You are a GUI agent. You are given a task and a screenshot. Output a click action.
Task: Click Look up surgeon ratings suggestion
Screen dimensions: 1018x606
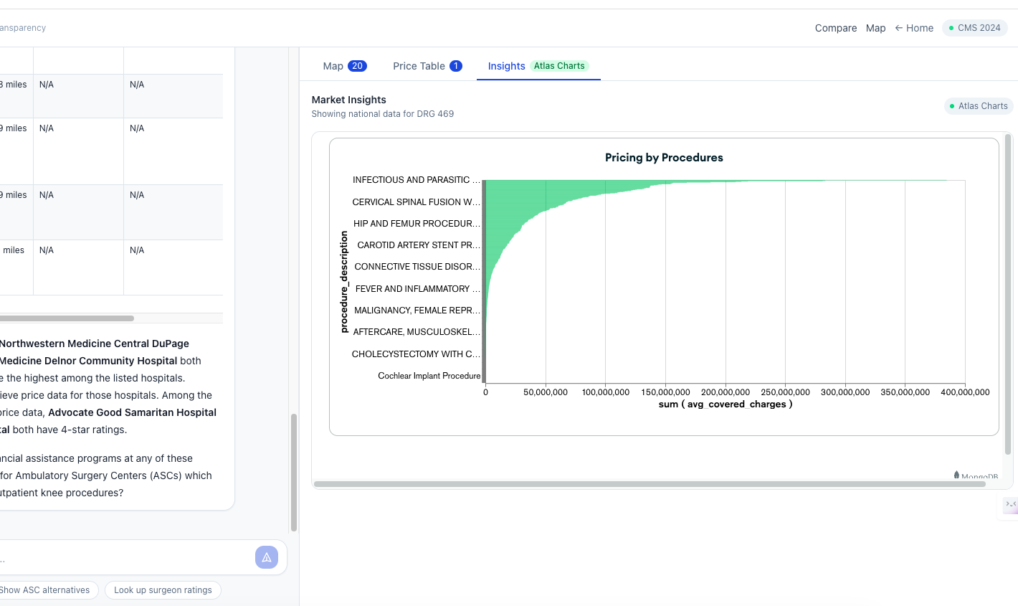click(x=163, y=590)
